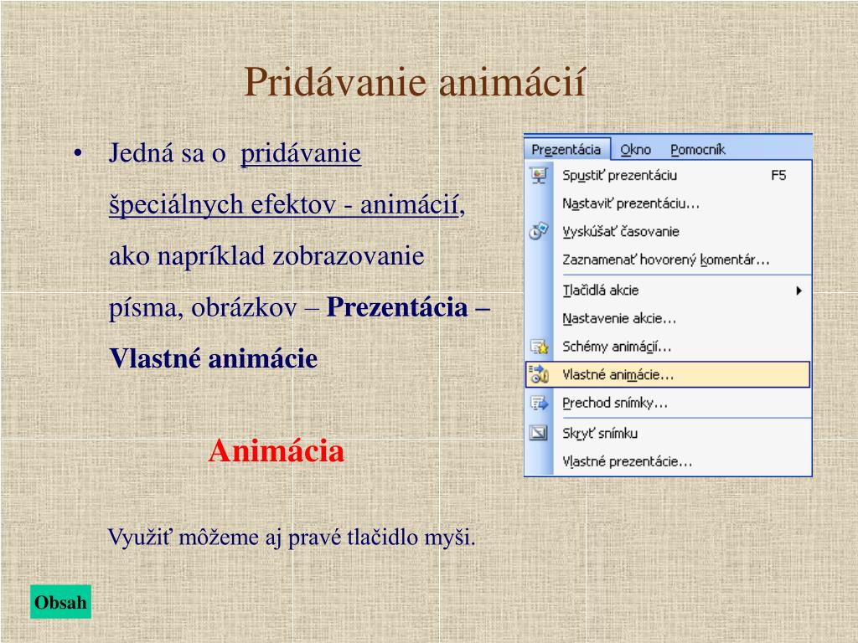The width and height of the screenshot is (858, 643).
Task: Click the Vlastné animácie icon
Action: point(539,374)
